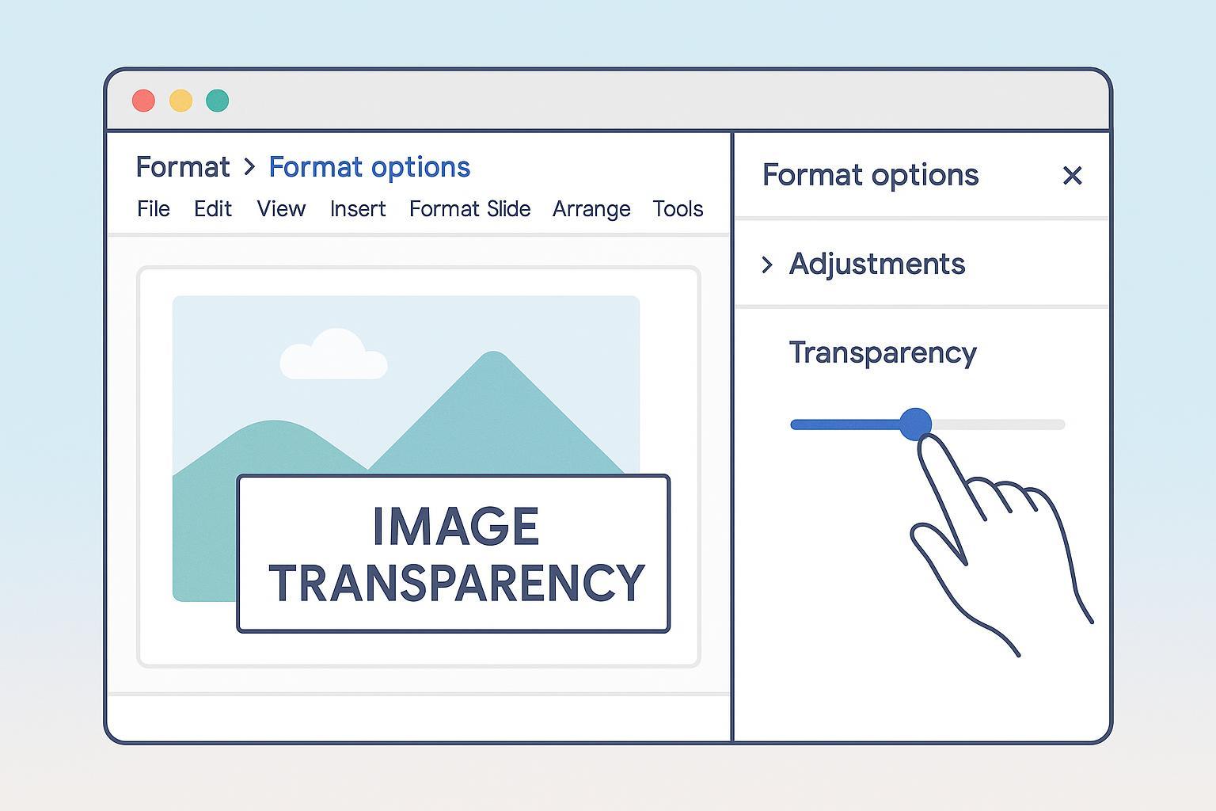
Task: Click the breadcrumb arrow after Format
Action: tap(249, 167)
